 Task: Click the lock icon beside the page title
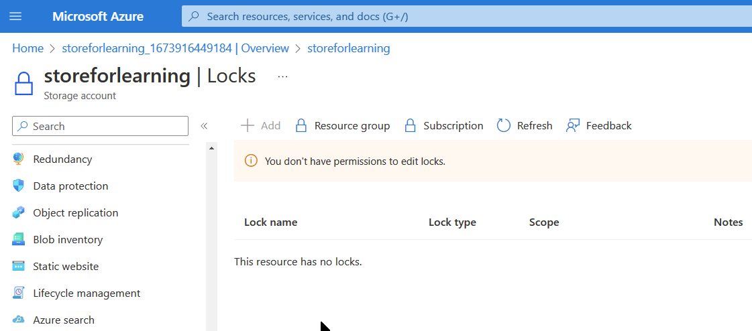24,84
